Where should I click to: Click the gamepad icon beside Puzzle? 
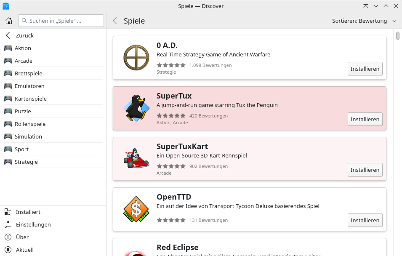pyautogui.click(x=8, y=111)
